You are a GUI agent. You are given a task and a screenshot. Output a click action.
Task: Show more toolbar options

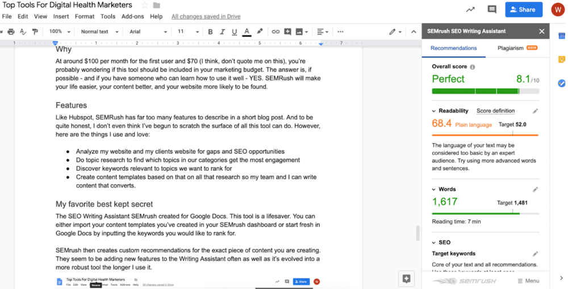(340, 32)
